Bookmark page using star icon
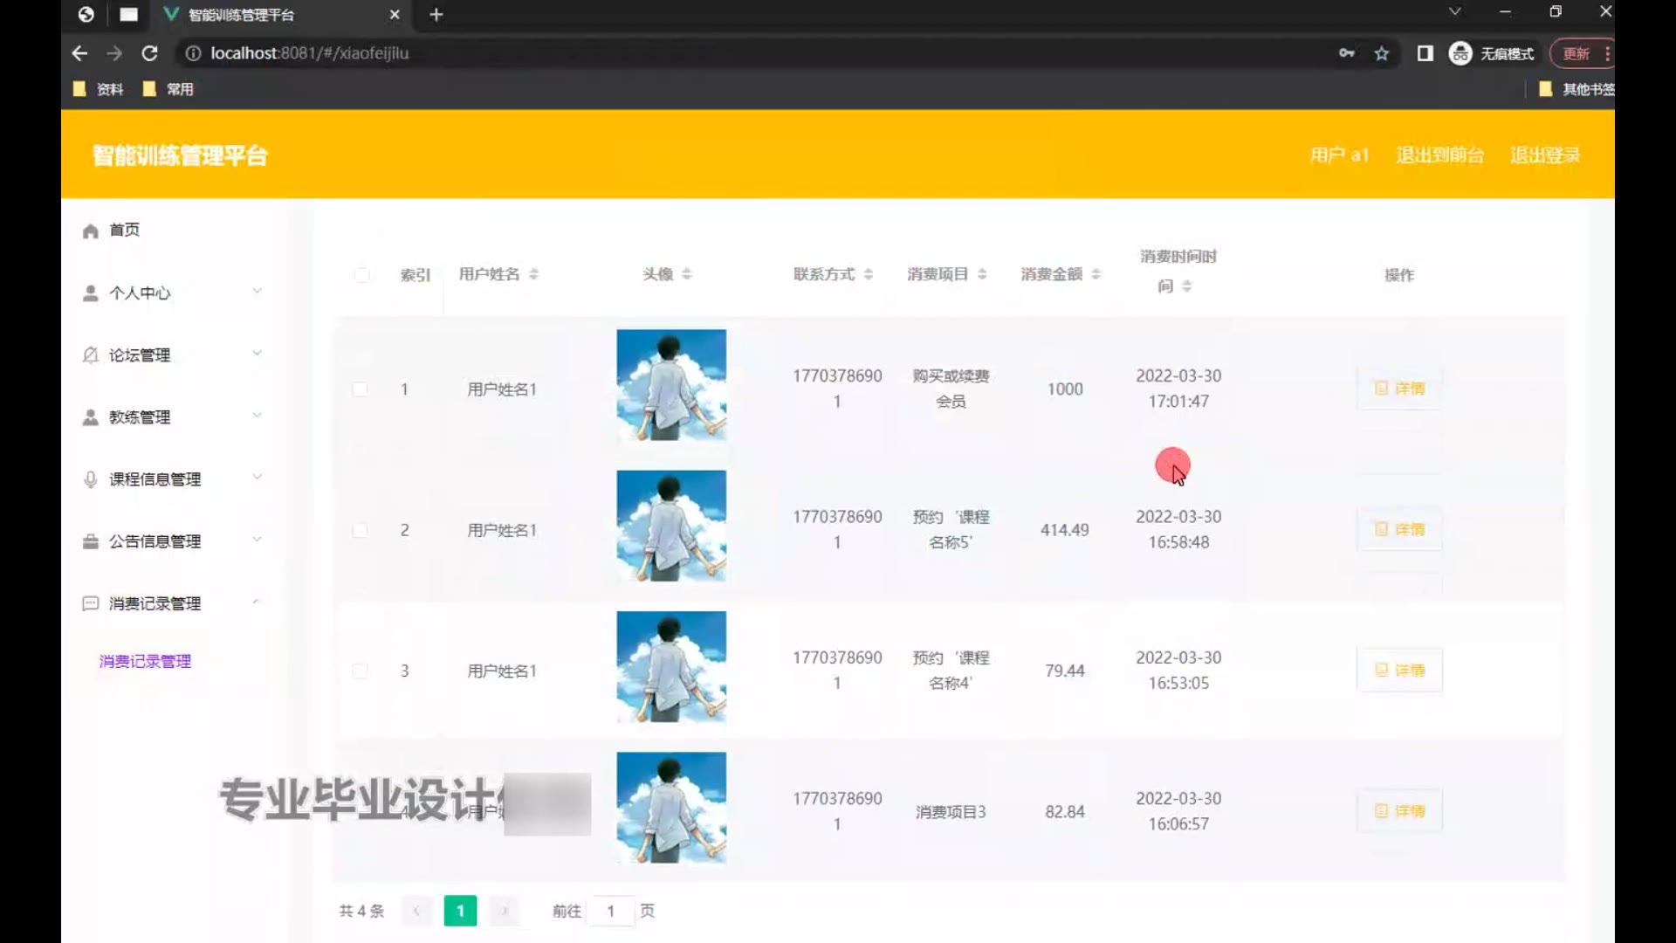 [1381, 53]
